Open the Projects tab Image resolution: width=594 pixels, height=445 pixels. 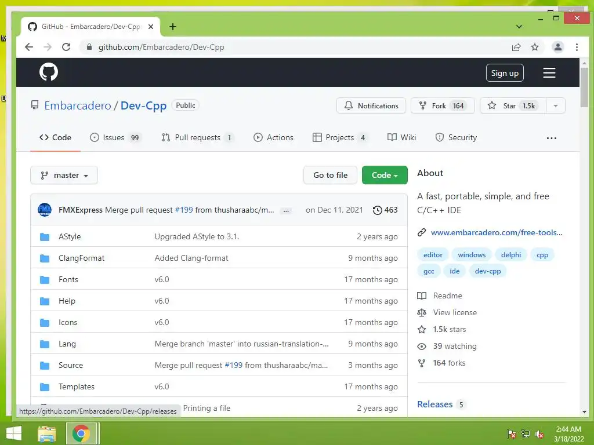click(x=340, y=137)
